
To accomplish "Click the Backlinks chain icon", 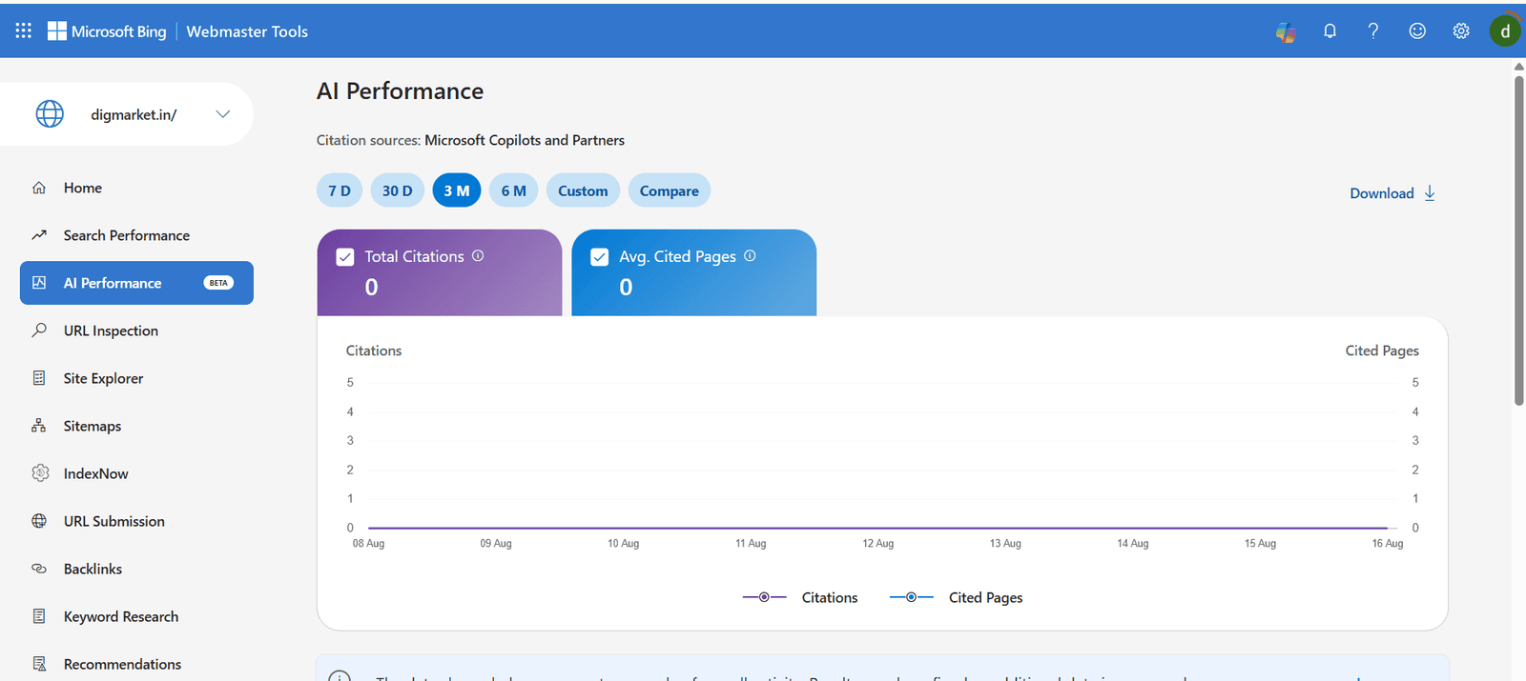I will pos(39,569).
